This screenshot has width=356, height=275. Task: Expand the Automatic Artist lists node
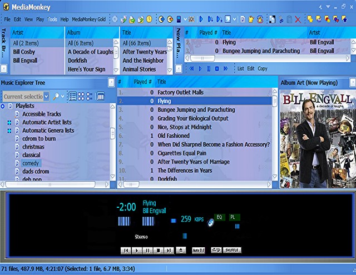(9, 122)
